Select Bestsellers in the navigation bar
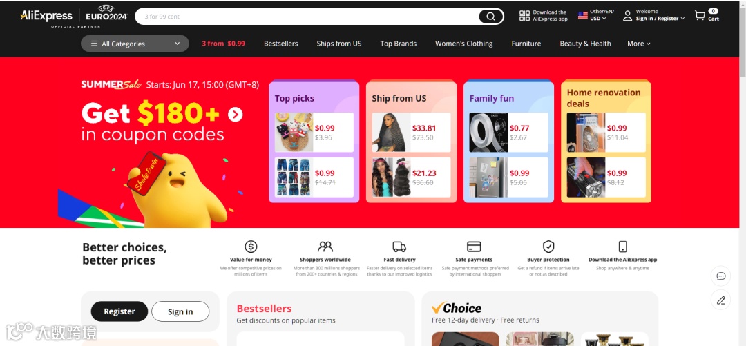746x346 pixels. pyautogui.click(x=280, y=44)
